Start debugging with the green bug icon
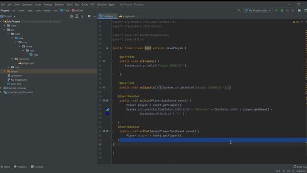 [282, 10]
